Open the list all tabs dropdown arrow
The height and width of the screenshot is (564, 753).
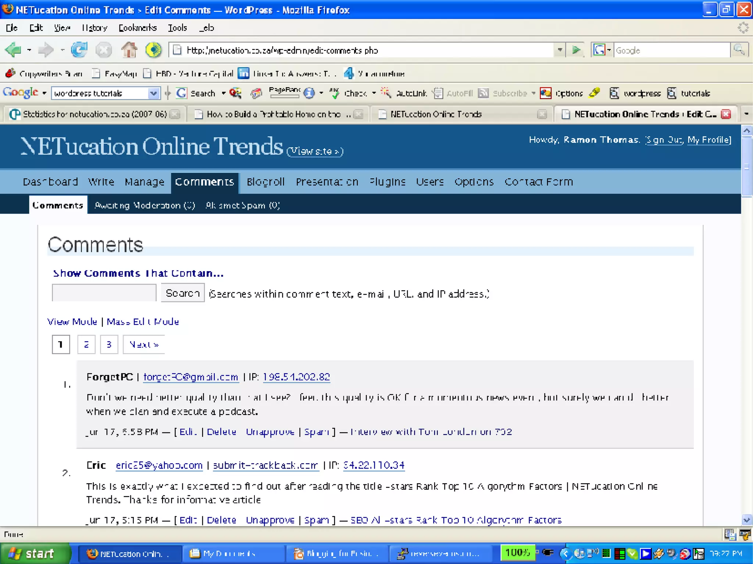coord(746,114)
